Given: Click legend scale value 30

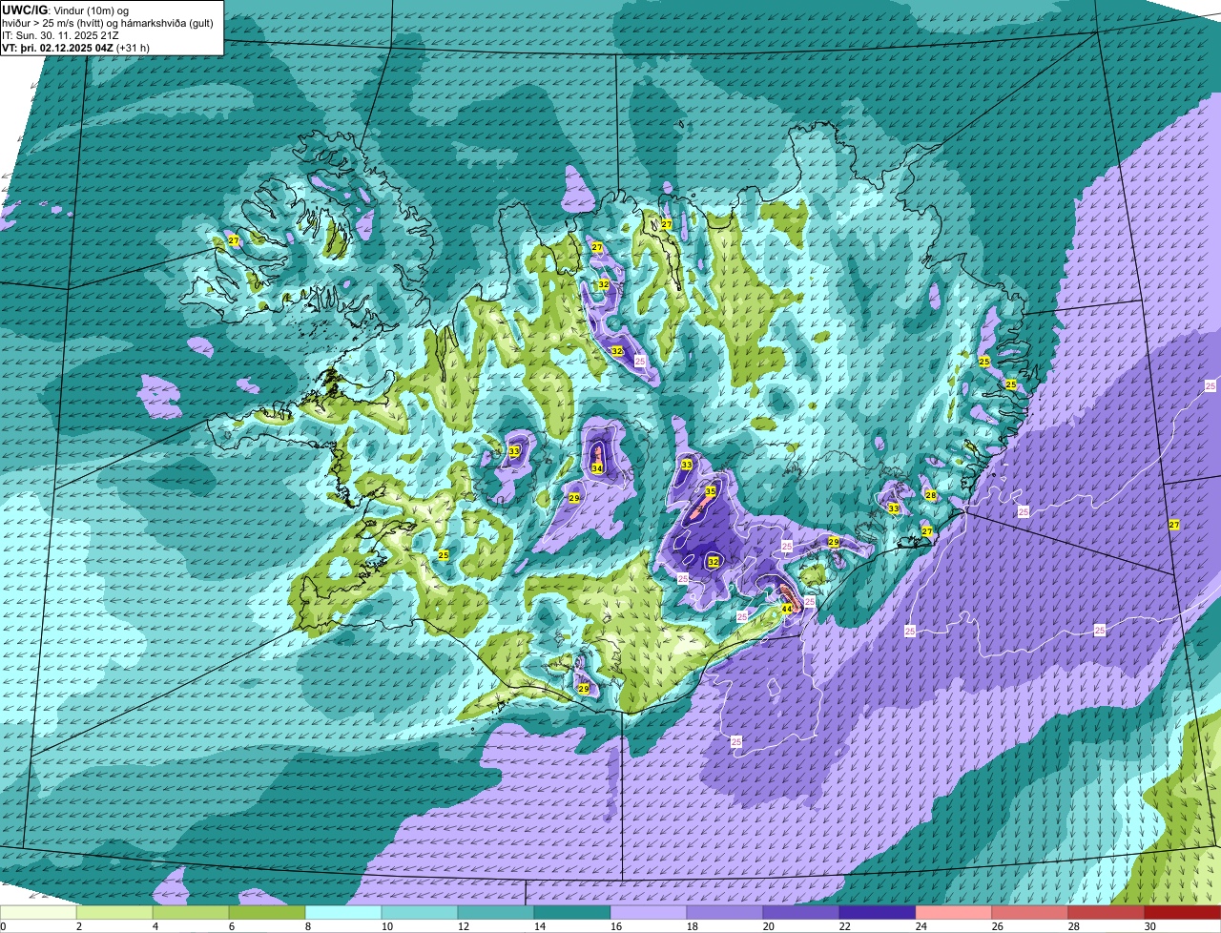Looking at the screenshot, I should tap(1149, 926).
